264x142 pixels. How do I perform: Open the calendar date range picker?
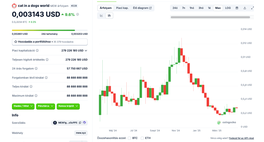pos(237,8)
